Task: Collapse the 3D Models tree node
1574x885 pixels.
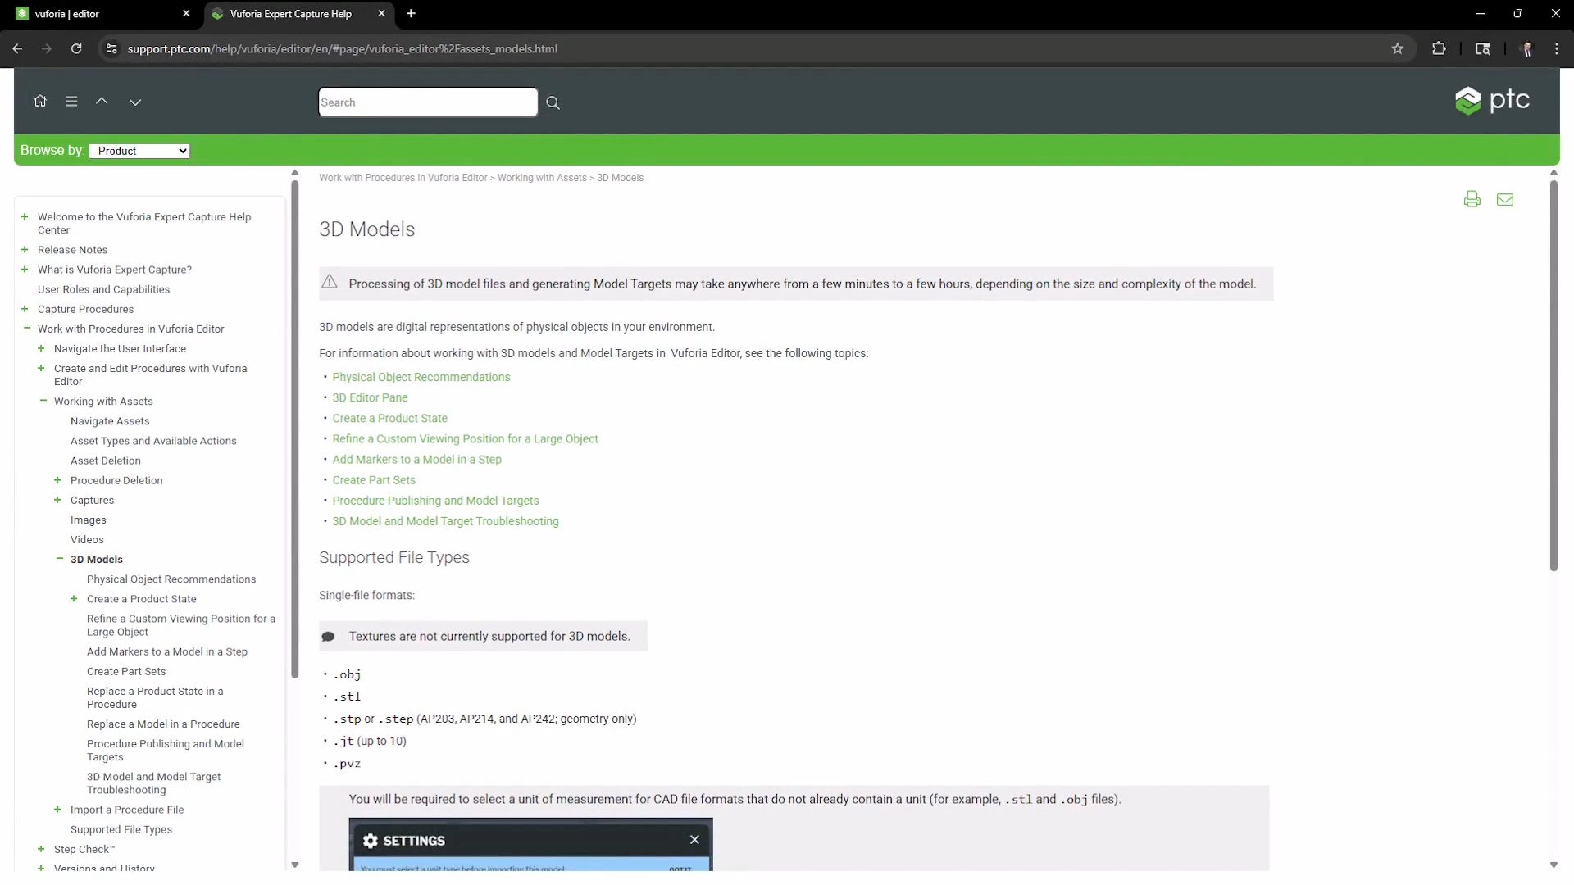Action: coord(59,559)
